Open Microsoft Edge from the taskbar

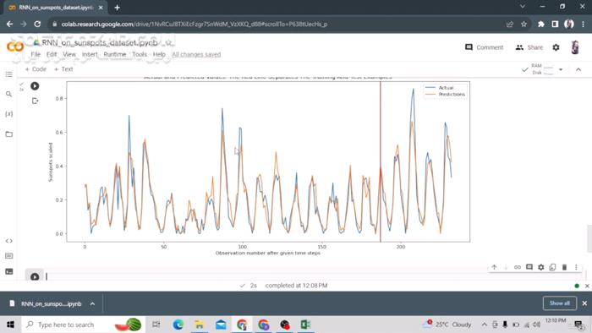coord(178,325)
